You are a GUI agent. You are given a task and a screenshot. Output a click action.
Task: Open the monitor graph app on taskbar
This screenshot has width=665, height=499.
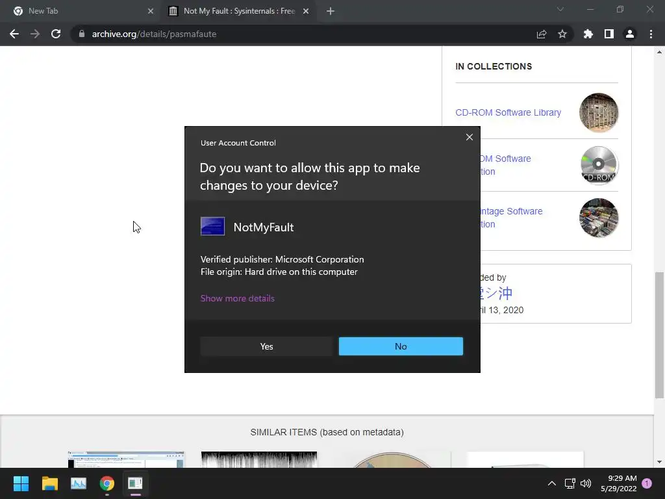79,483
